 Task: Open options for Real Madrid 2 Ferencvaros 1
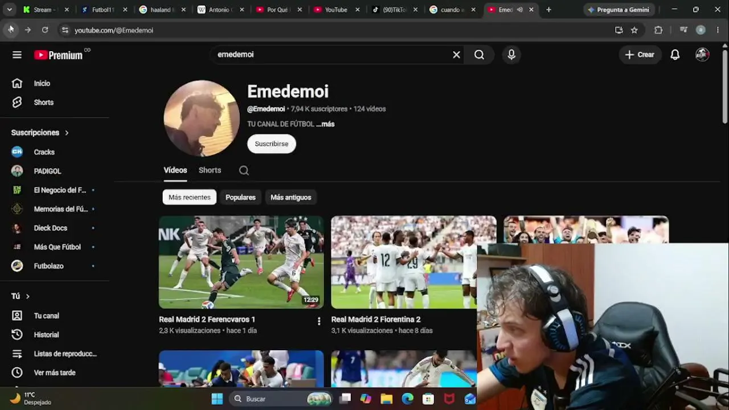click(319, 321)
